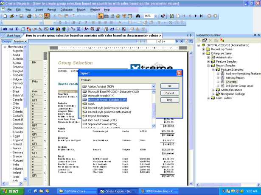Select Microsoft Word (RTF) format
The width and height of the screenshot is (261, 195).
click(101, 96)
